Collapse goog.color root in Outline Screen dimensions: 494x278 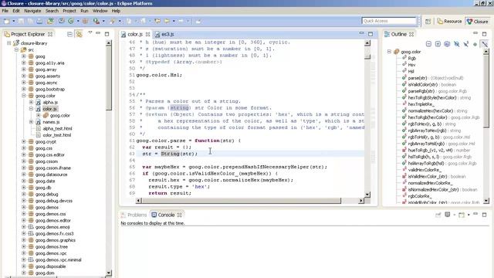click(389, 52)
